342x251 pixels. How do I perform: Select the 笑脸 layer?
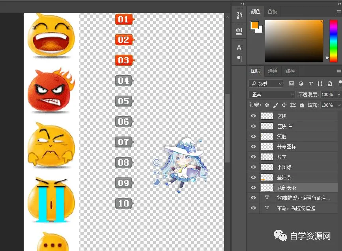point(293,137)
